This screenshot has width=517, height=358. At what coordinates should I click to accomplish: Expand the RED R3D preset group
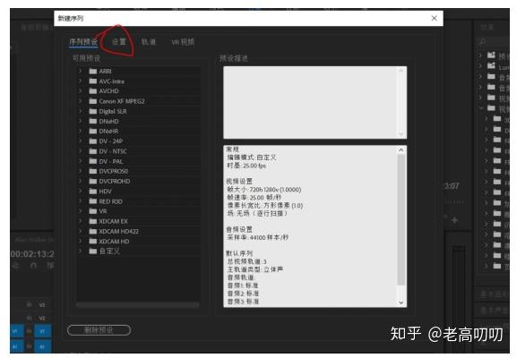pyautogui.click(x=80, y=200)
